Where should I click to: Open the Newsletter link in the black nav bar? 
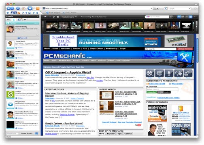[65, 48]
